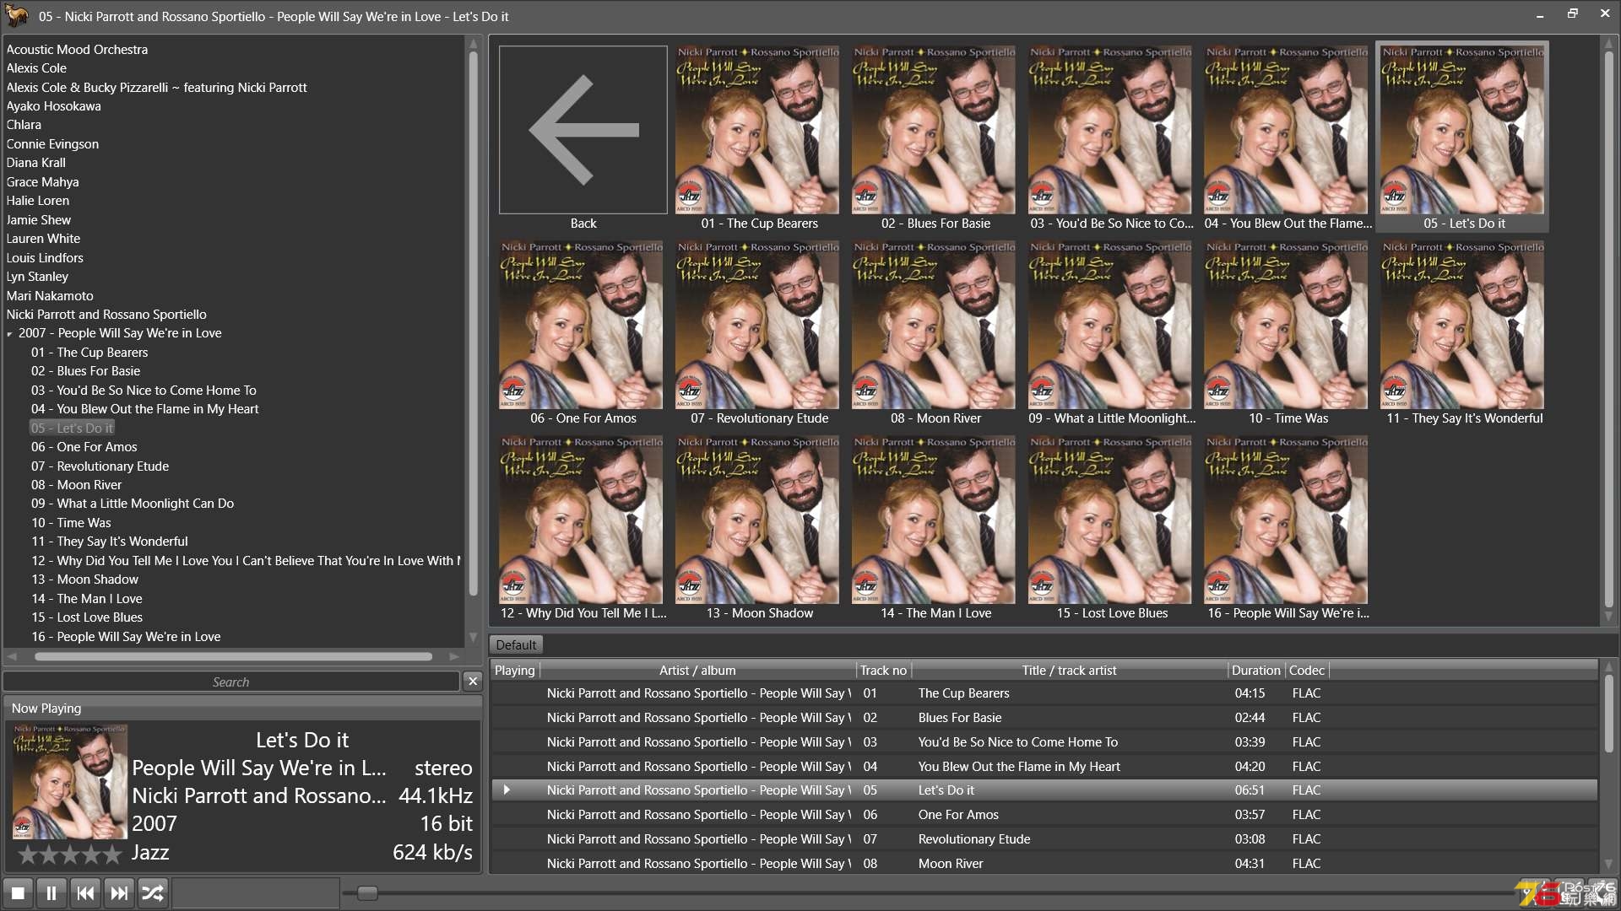Select Diana Krall in the artist tree
The width and height of the screenshot is (1621, 911).
(x=35, y=163)
